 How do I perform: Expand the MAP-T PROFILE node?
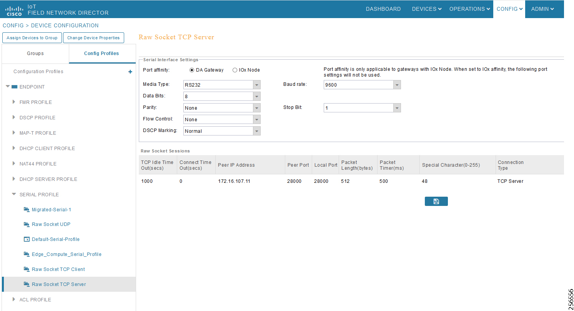pyautogui.click(x=14, y=133)
